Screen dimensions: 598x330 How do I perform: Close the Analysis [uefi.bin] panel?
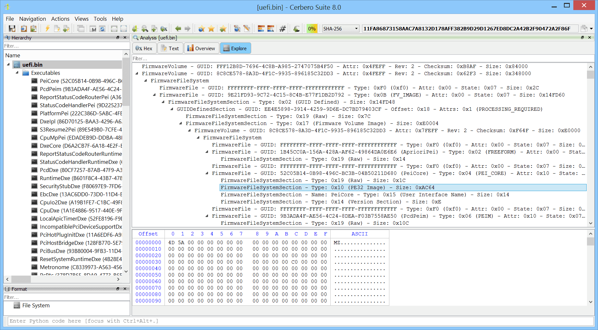590,38
